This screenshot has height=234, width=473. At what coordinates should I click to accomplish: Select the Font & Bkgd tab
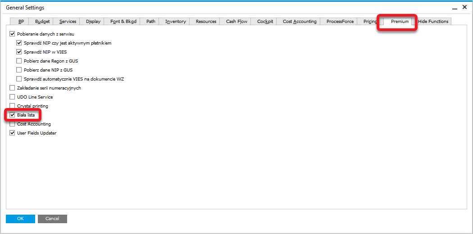tap(123, 22)
